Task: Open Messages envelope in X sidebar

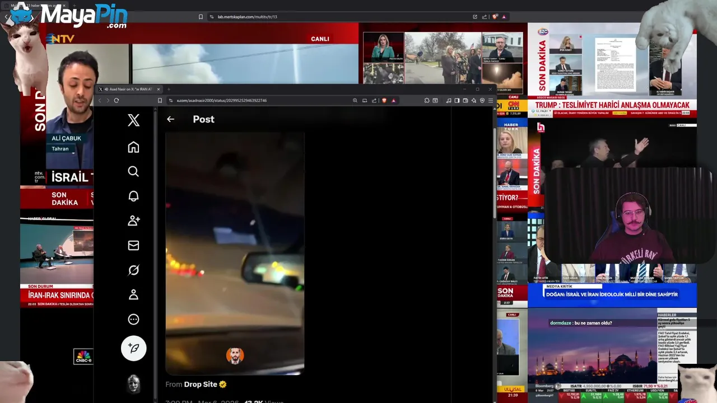Action: [133, 245]
